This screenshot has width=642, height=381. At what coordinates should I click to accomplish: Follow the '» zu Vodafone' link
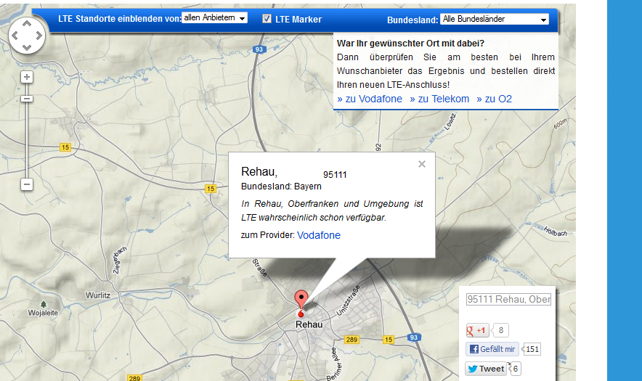[370, 99]
